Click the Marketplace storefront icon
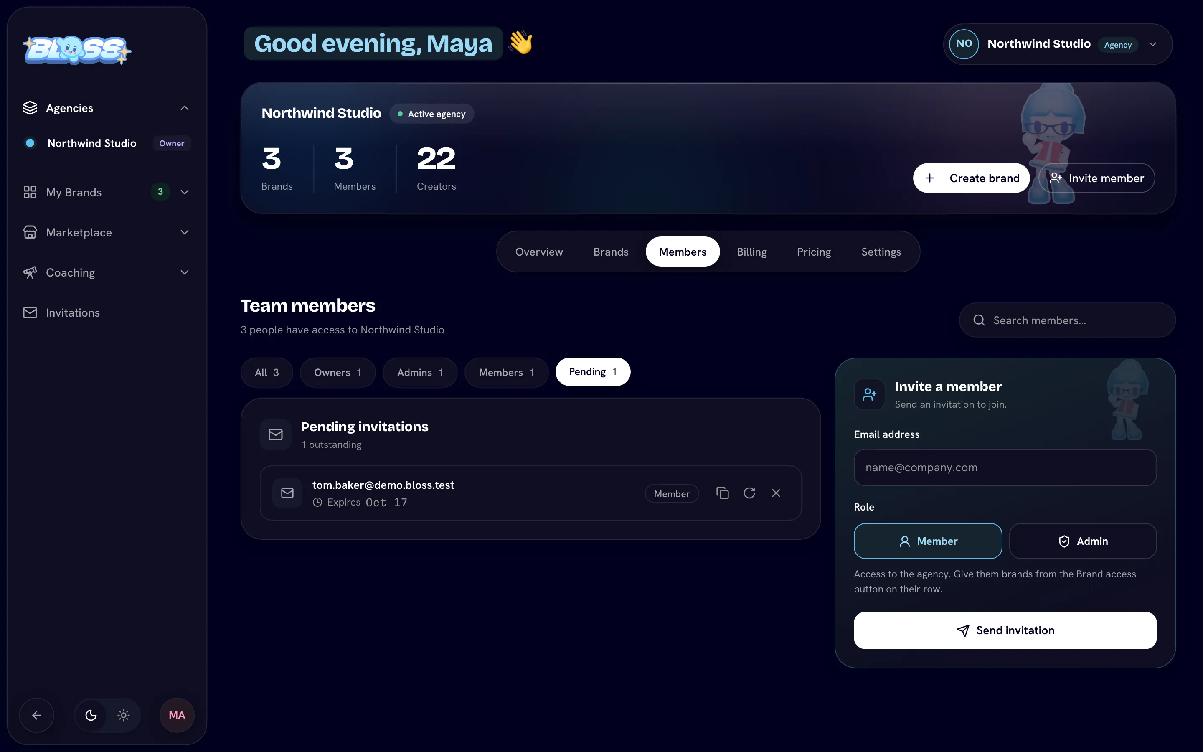This screenshot has width=1203, height=752. [30, 232]
